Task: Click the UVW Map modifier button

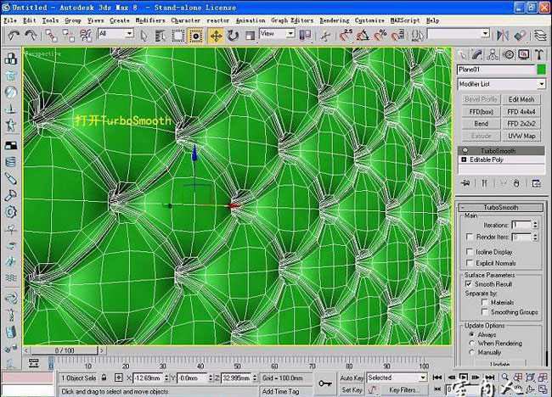Action: 521,136
